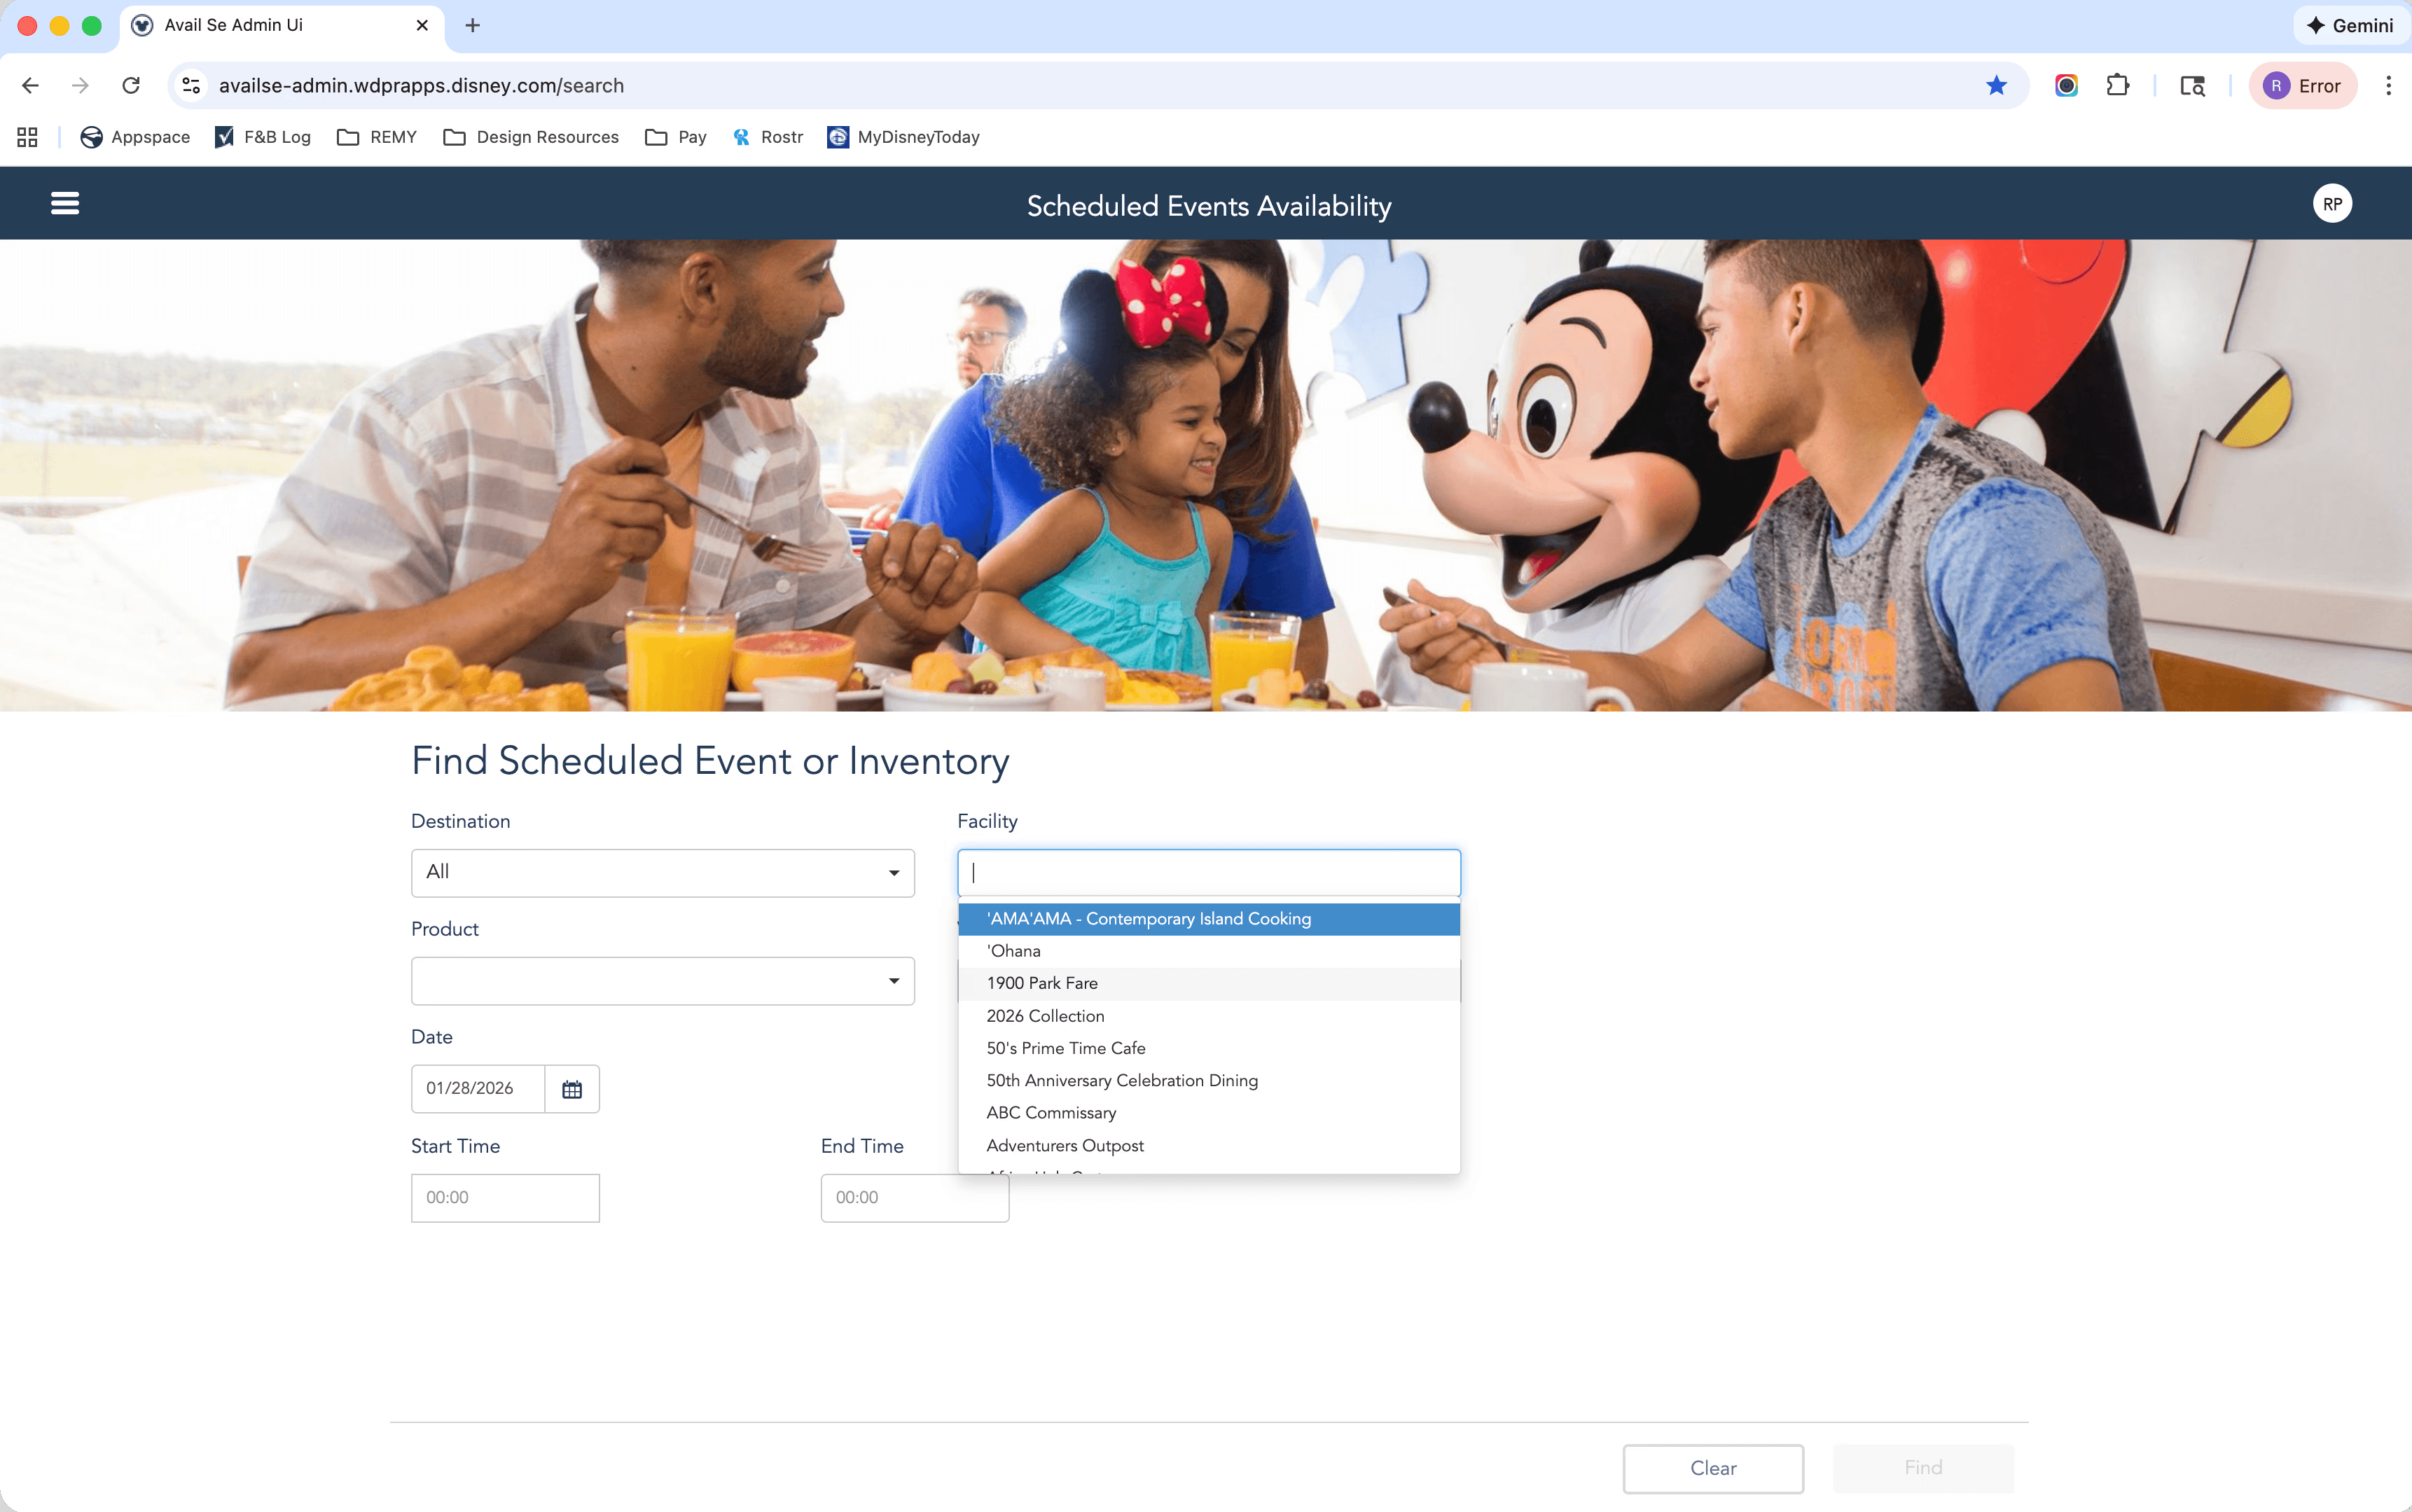Open the date picker calendar icon

[572, 1089]
